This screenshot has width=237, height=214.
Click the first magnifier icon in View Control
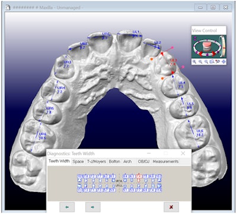click(194, 62)
